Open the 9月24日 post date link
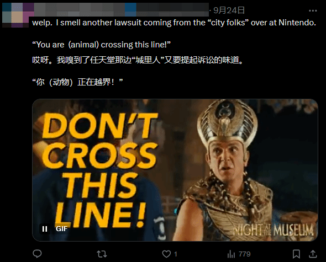This screenshot has width=326, height=262. (229, 10)
